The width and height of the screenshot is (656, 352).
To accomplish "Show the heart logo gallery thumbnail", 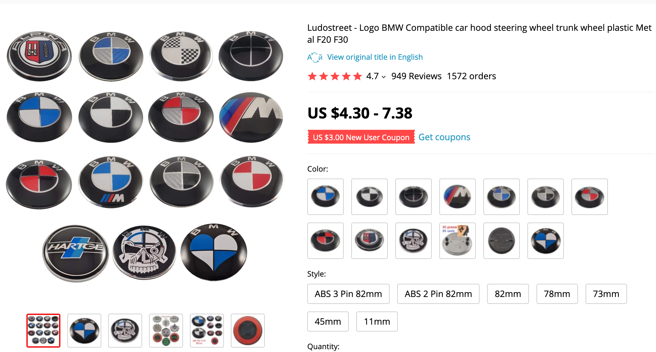I will pyautogui.click(x=84, y=331).
